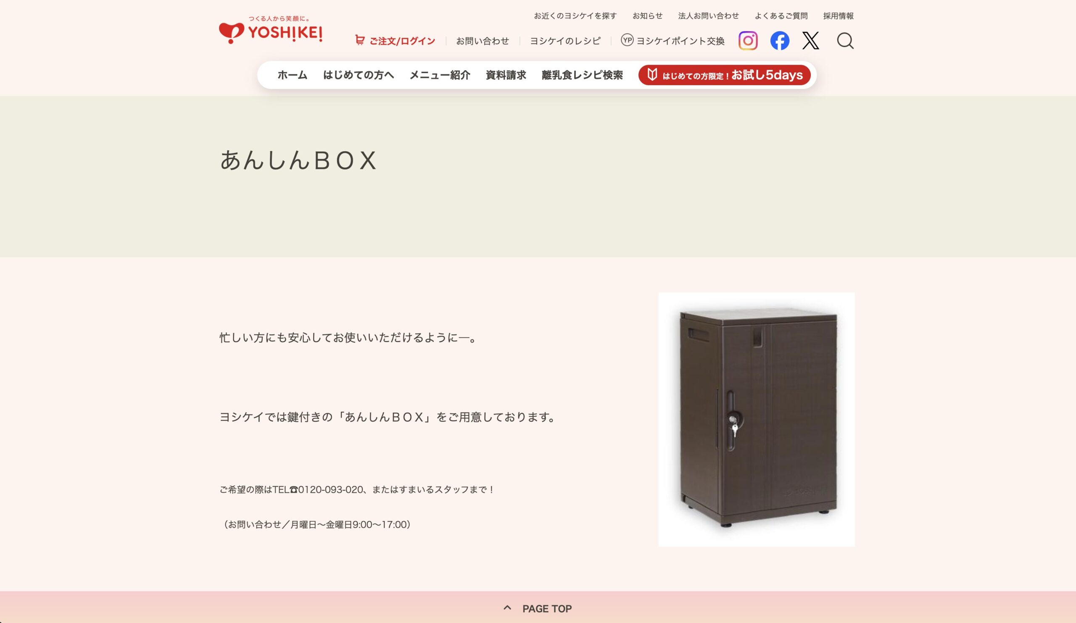The width and height of the screenshot is (1076, 623).
Task: Open the ヨシケイのレシピ link
Action: point(565,41)
